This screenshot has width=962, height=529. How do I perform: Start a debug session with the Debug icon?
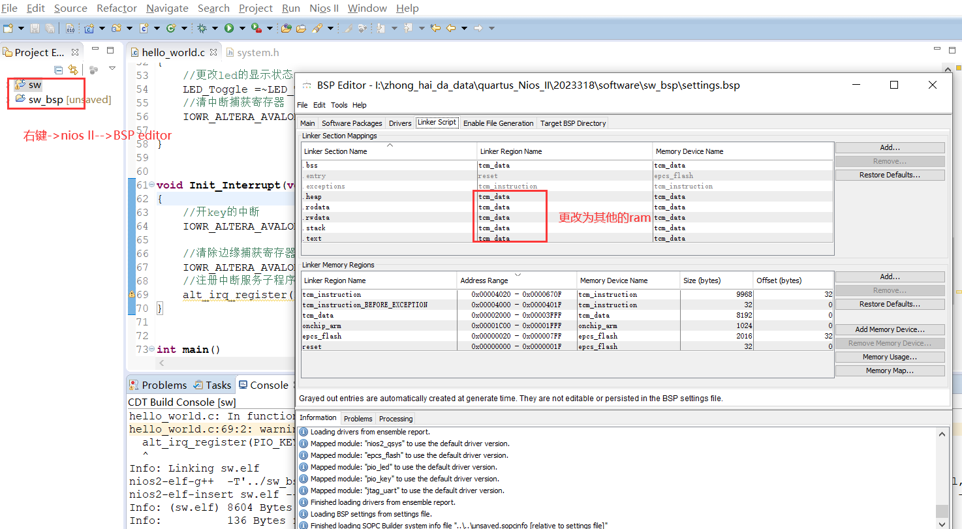pos(202,28)
